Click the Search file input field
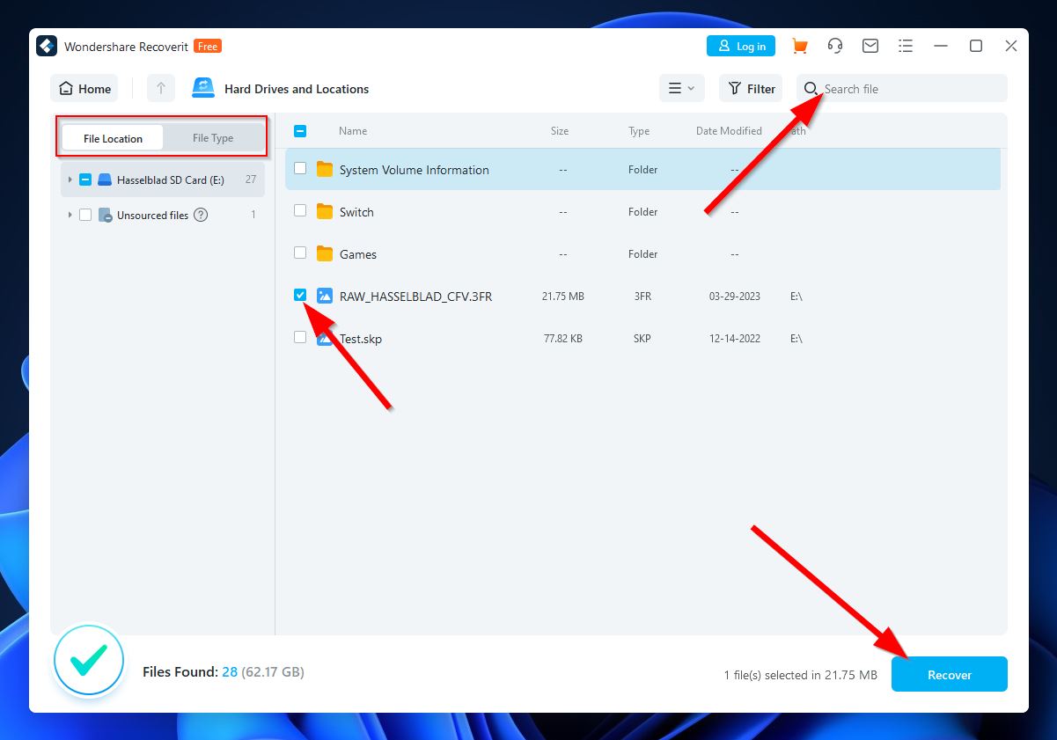The image size is (1057, 740). (902, 88)
